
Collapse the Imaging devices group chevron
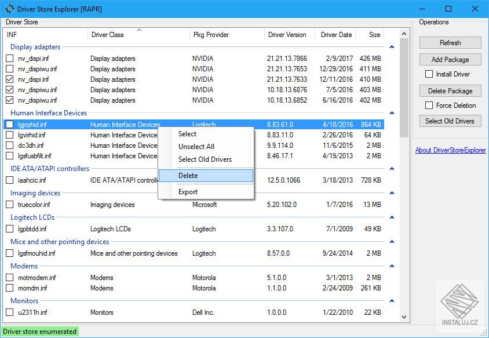pyautogui.click(x=392, y=194)
